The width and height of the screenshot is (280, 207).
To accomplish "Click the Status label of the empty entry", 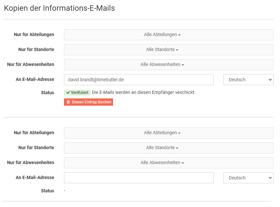I will pos(47,191).
